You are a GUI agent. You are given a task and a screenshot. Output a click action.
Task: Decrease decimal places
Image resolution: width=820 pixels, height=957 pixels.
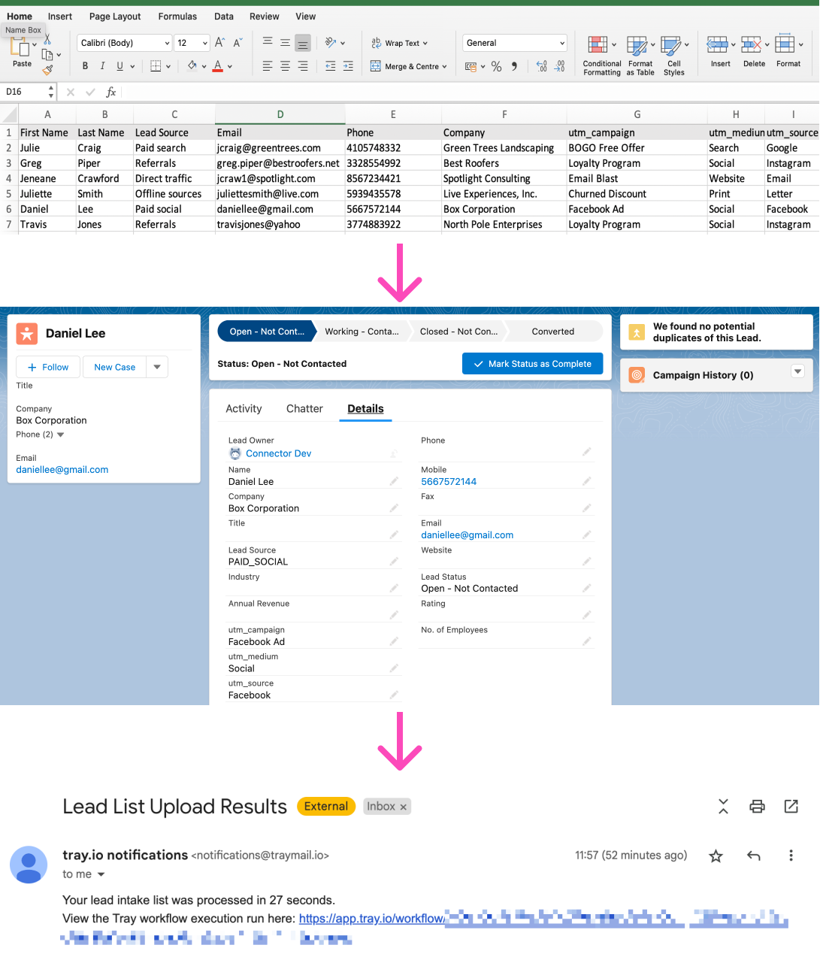pyautogui.click(x=559, y=66)
